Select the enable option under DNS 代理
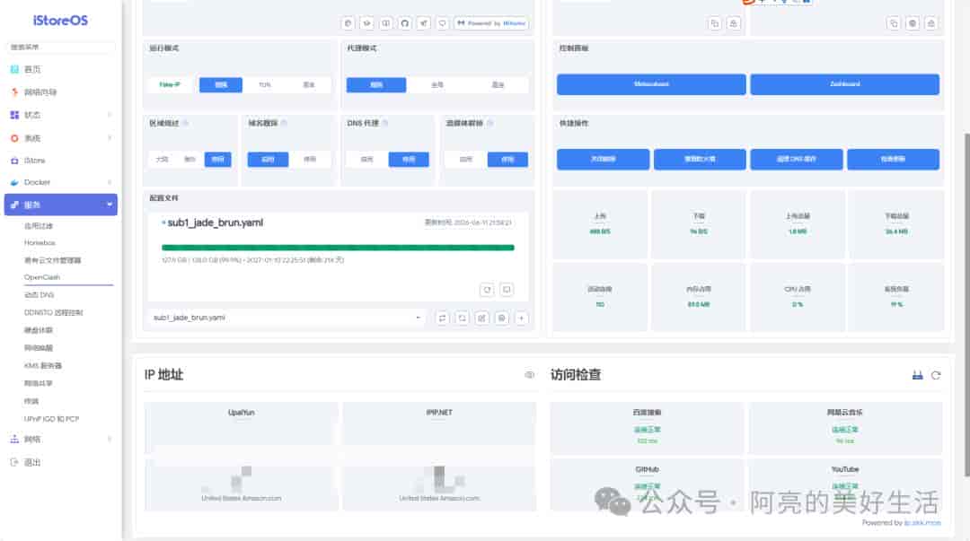Image resolution: width=970 pixels, height=541 pixels. tap(366, 160)
